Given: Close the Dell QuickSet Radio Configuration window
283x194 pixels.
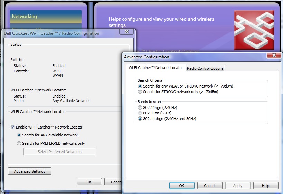Looking at the screenshot, I should (x=126, y=32).
